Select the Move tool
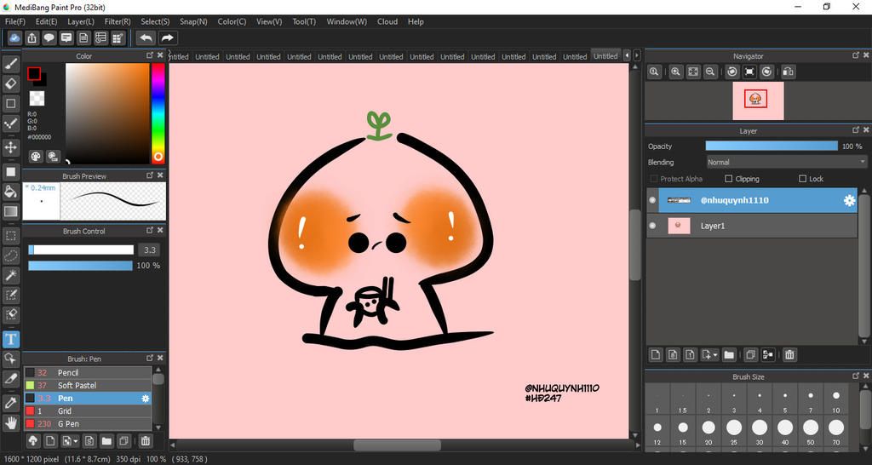Viewport: 872px width, 465px height. click(10, 147)
